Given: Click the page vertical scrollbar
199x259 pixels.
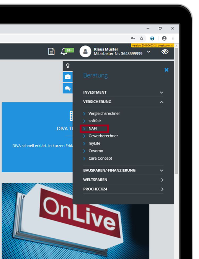Looking at the screenshot, I should (x=176, y=111).
